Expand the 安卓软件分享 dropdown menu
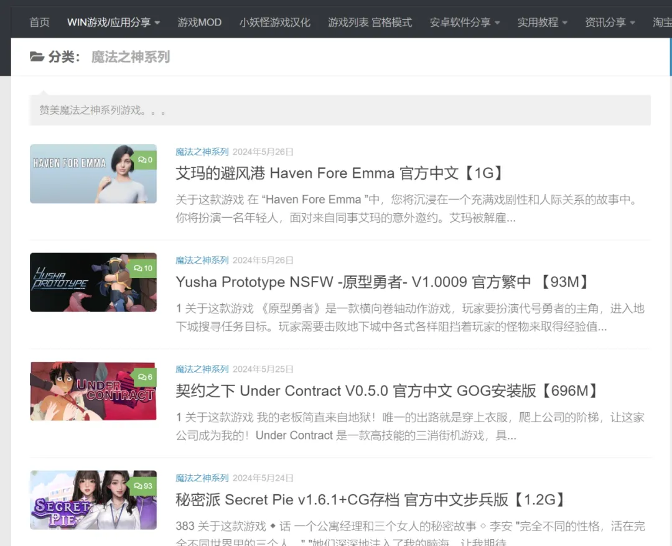Viewport: 672px width, 546px height. tap(465, 22)
